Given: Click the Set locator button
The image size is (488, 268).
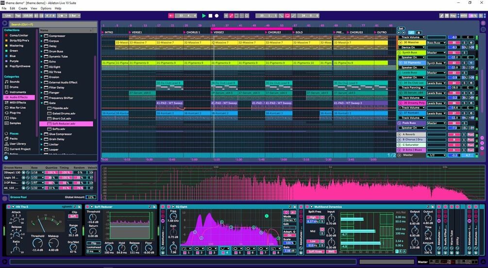Looking at the screenshot, I should 401,28.
